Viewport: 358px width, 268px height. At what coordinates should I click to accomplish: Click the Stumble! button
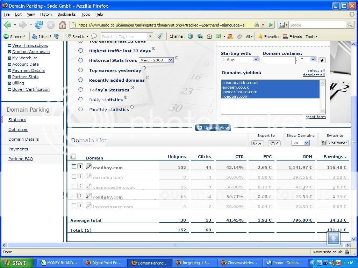14,36
